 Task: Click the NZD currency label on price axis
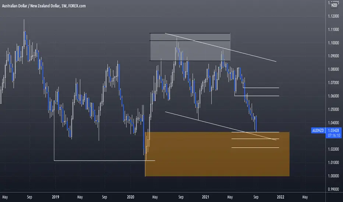(334, 5)
